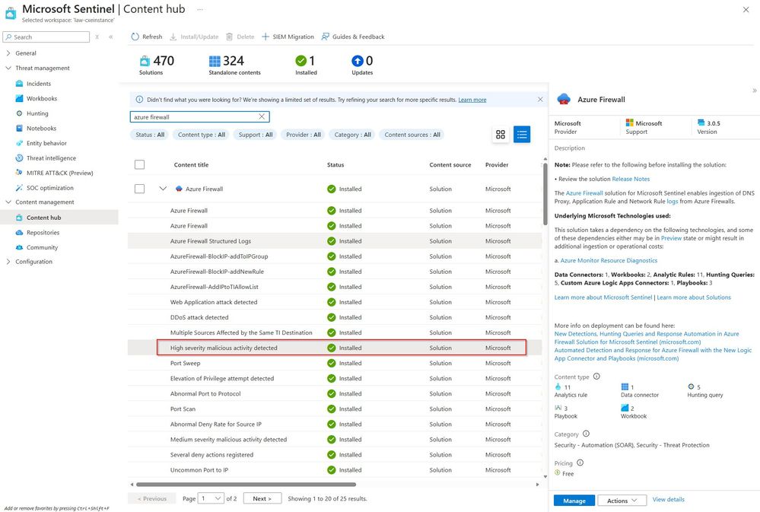The height and width of the screenshot is (512, 760).
Task: Click the Installed count tile
Action: [306, 65]
